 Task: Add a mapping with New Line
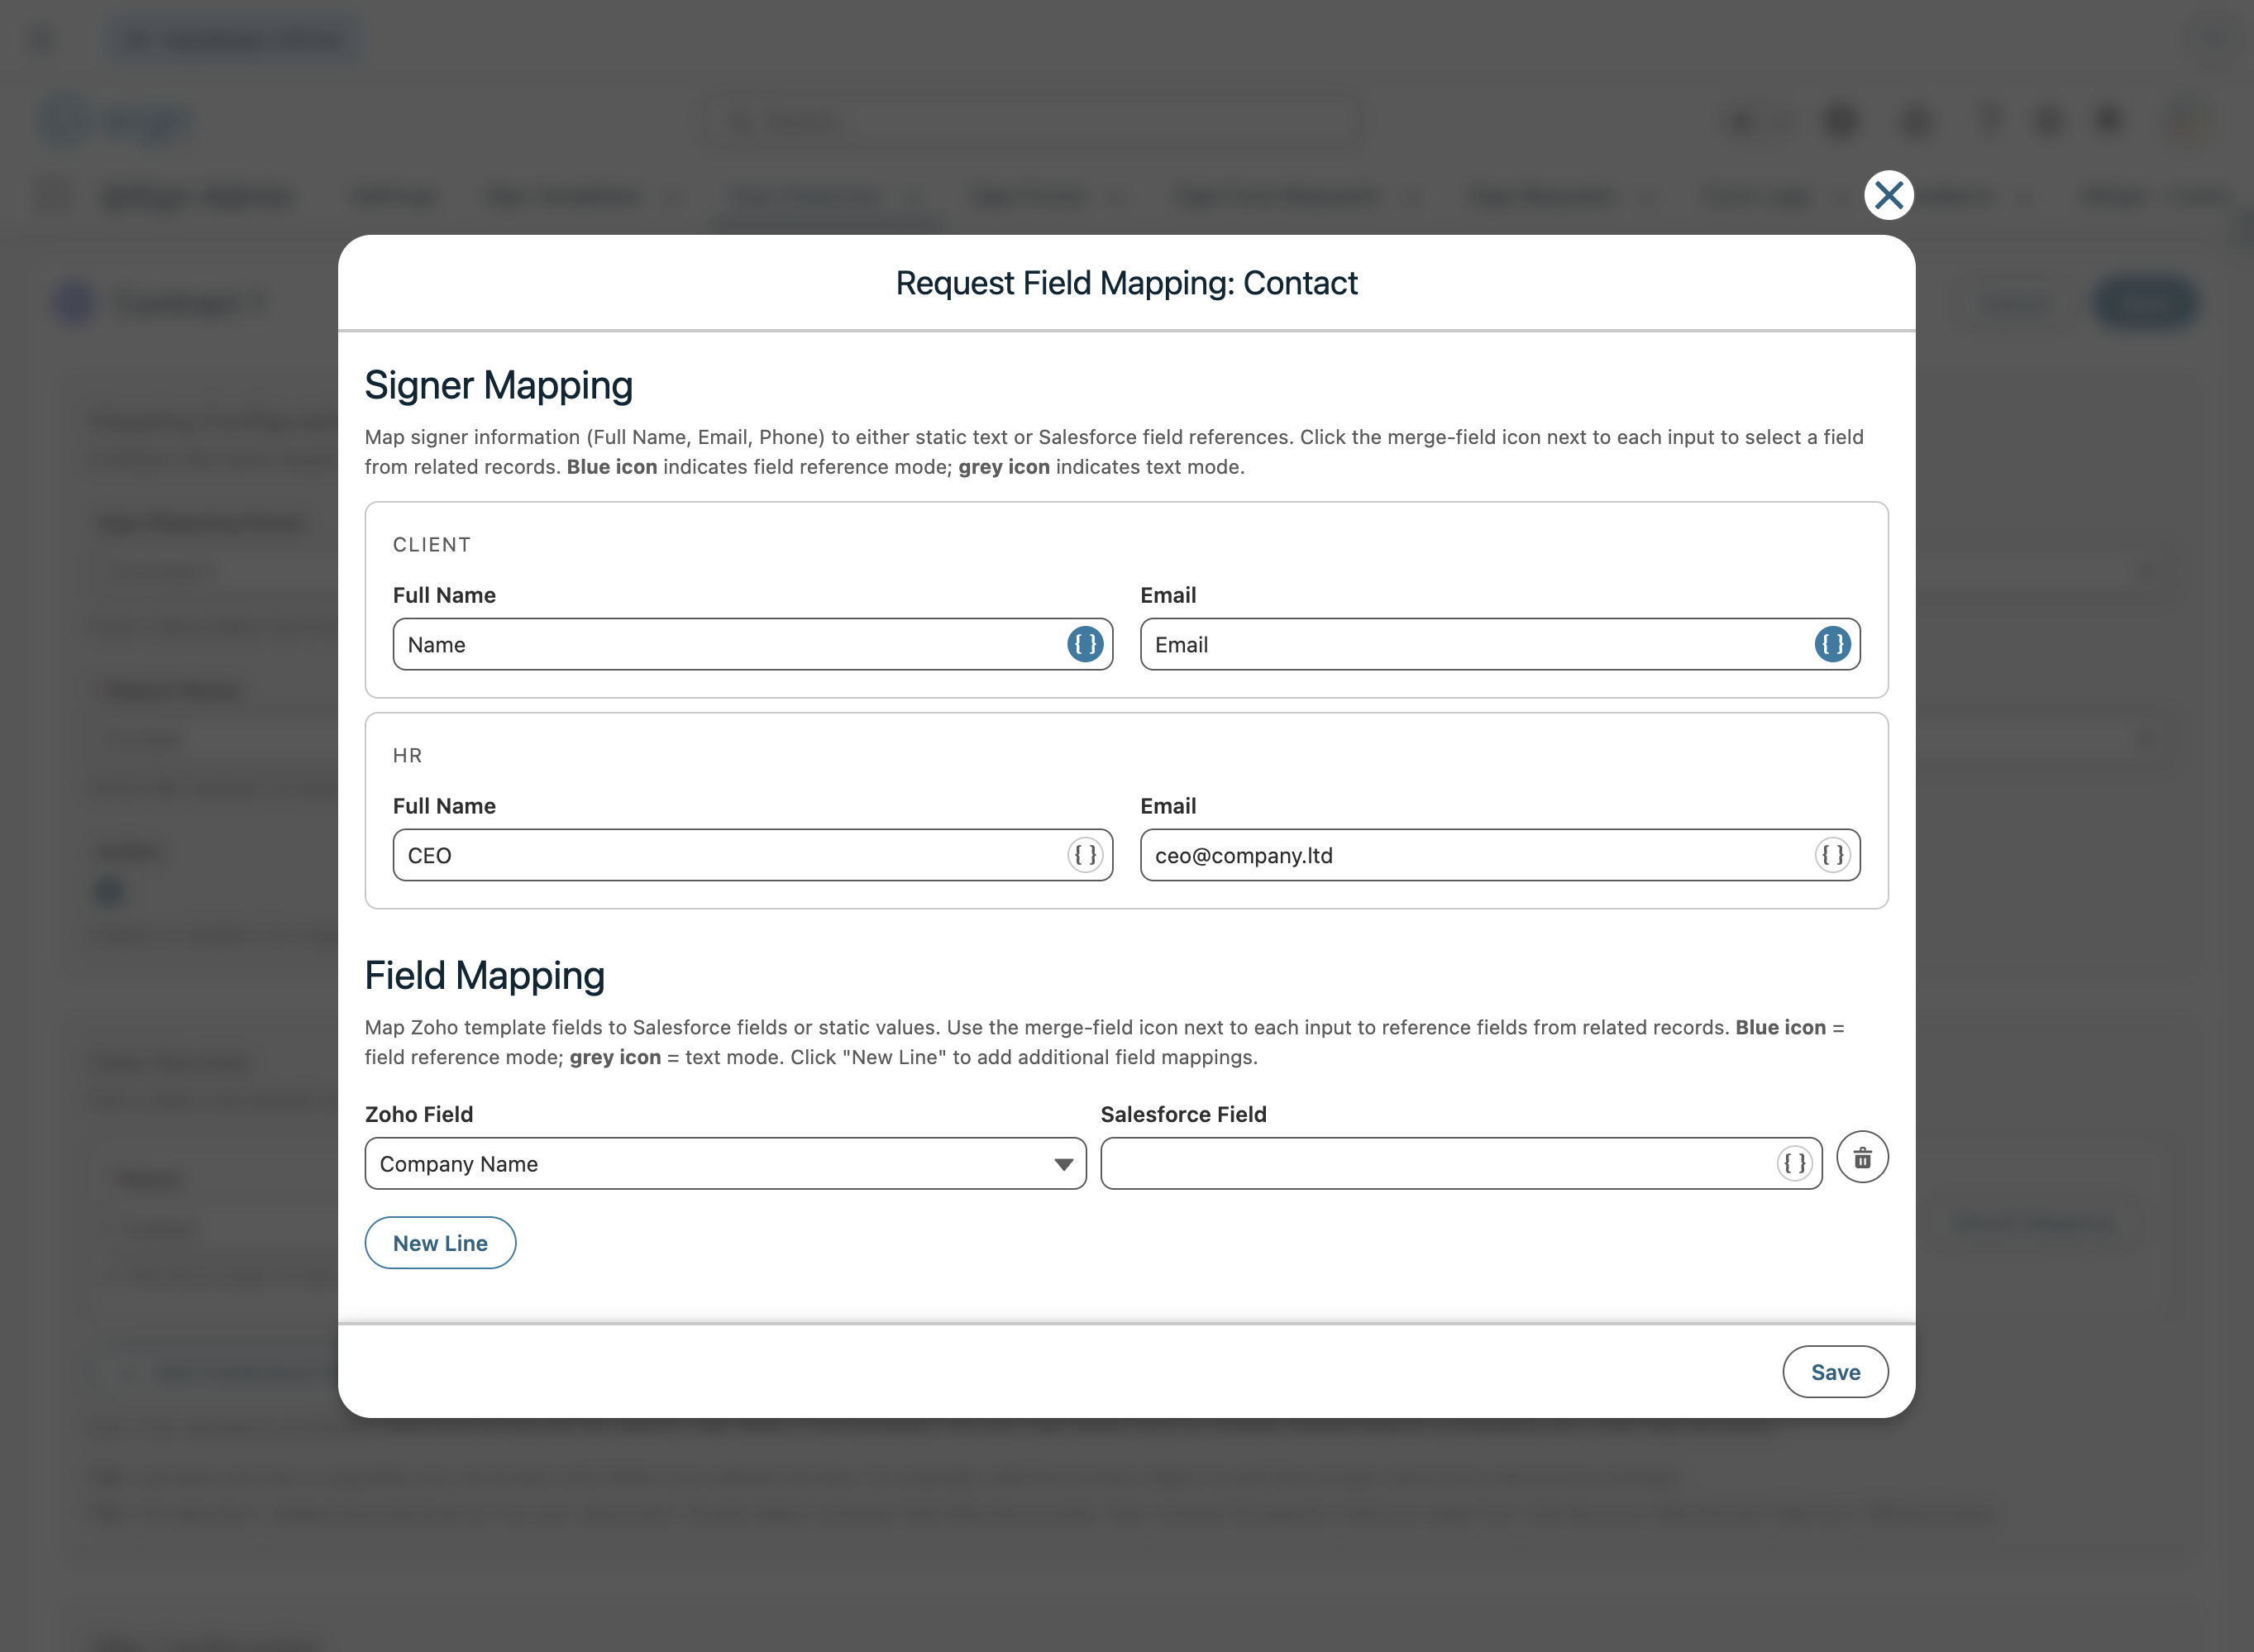(x=440, y=1243)
